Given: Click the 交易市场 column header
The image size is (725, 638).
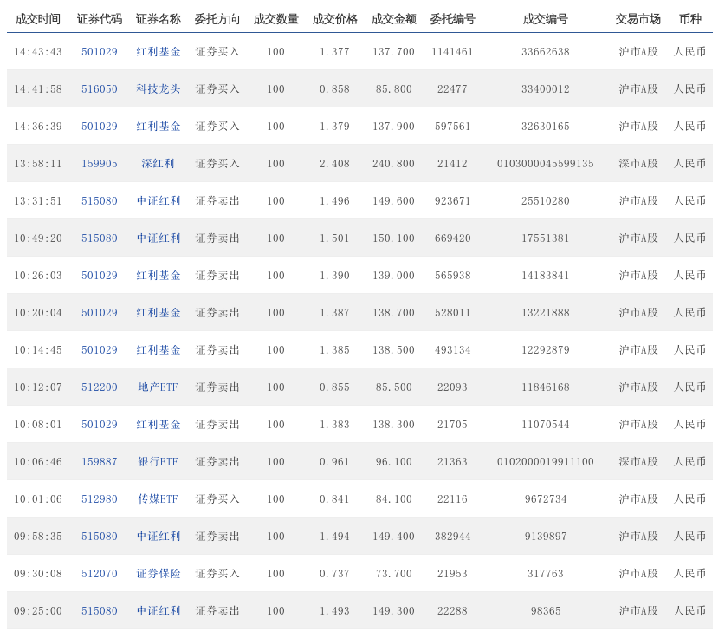Looking at the screenshot, I should pos(638,18).
